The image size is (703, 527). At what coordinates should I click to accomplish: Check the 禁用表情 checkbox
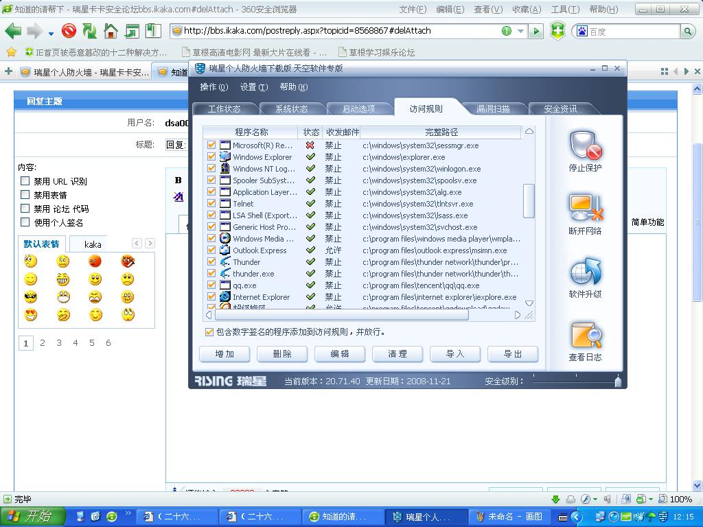(25, 194)
